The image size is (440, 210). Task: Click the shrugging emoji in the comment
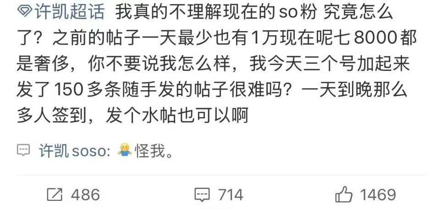[x=125, y=150]
